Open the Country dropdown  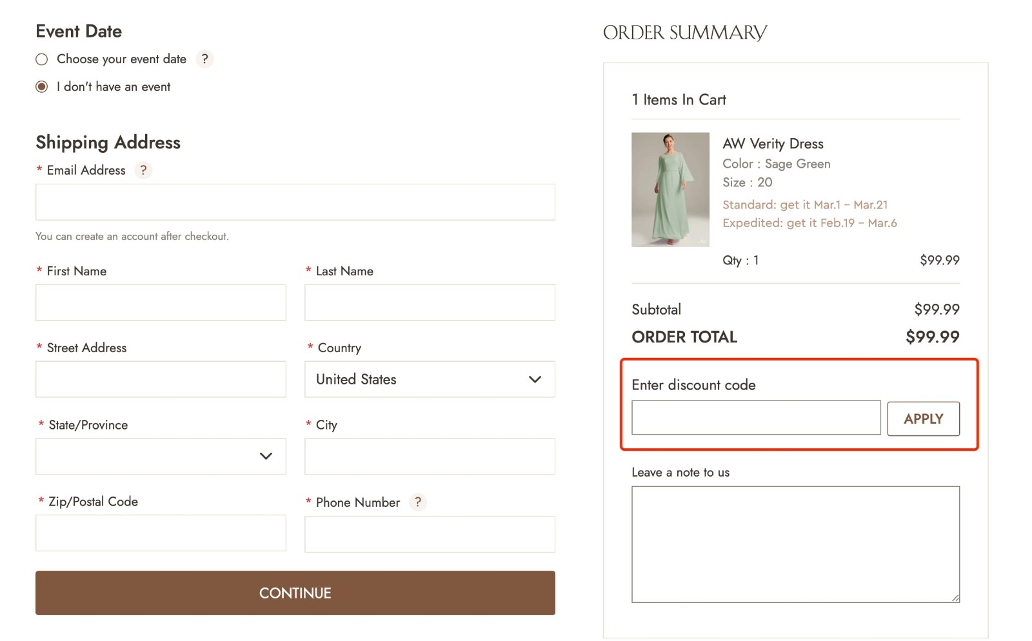coord(429,379)
